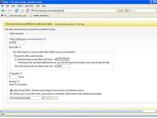This screenshot has width=157, height=118.
Task: Go to the Home page icon
Action: 27,10
